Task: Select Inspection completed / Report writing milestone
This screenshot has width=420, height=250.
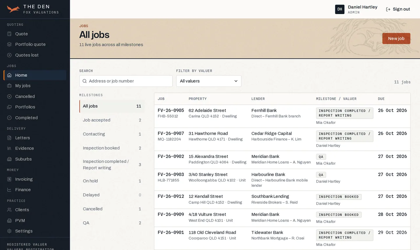Action: click(112, 164)
